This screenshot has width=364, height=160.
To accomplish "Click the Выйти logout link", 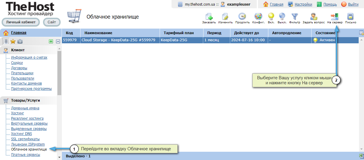I will (x=353, y=4).
